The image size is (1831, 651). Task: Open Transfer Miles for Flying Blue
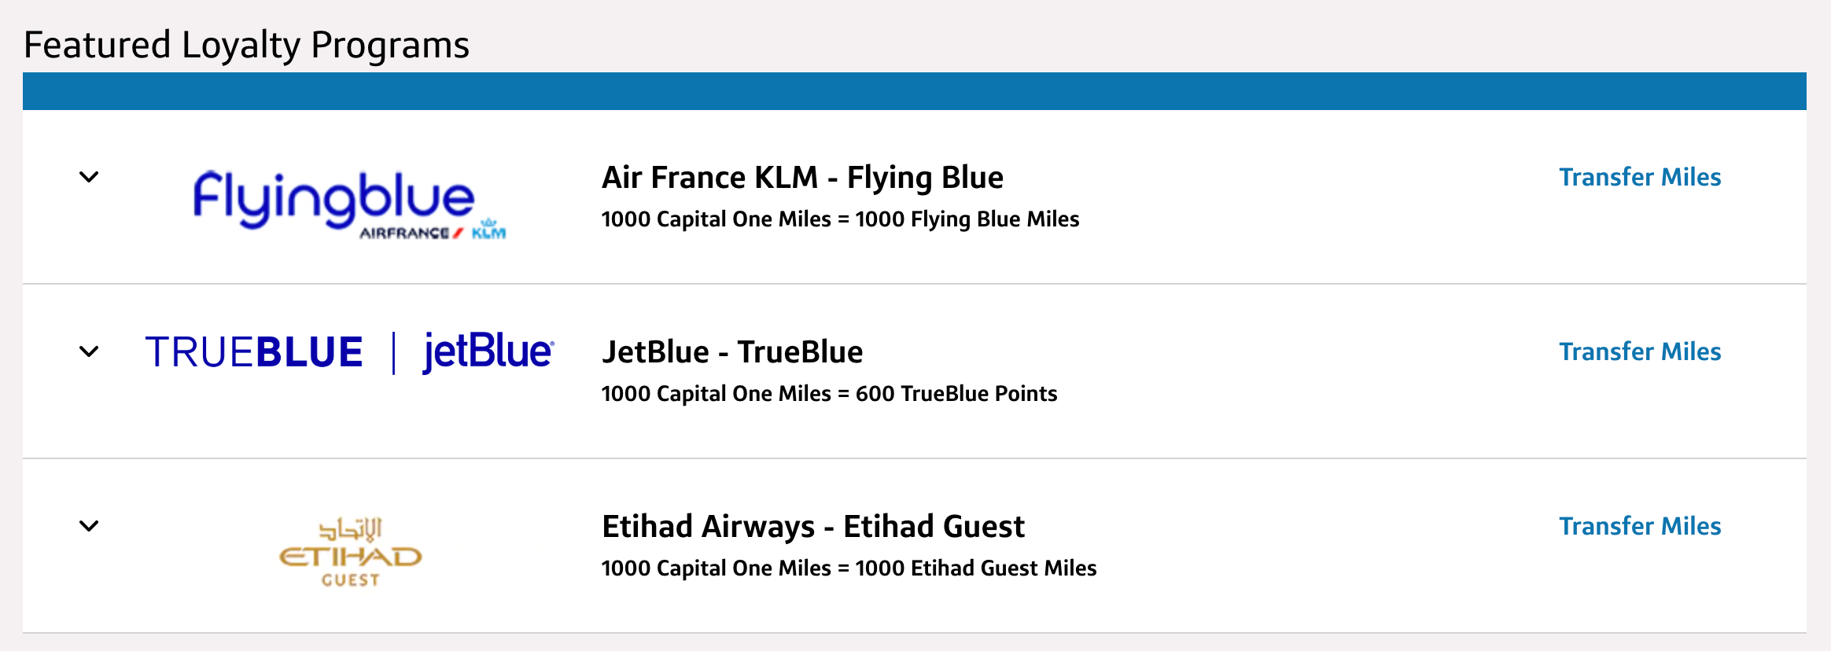tap(1640, 177)
